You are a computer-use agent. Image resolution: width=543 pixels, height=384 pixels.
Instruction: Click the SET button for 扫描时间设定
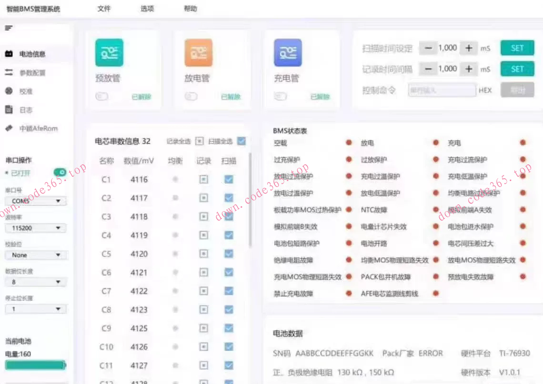tap(517, 48)
